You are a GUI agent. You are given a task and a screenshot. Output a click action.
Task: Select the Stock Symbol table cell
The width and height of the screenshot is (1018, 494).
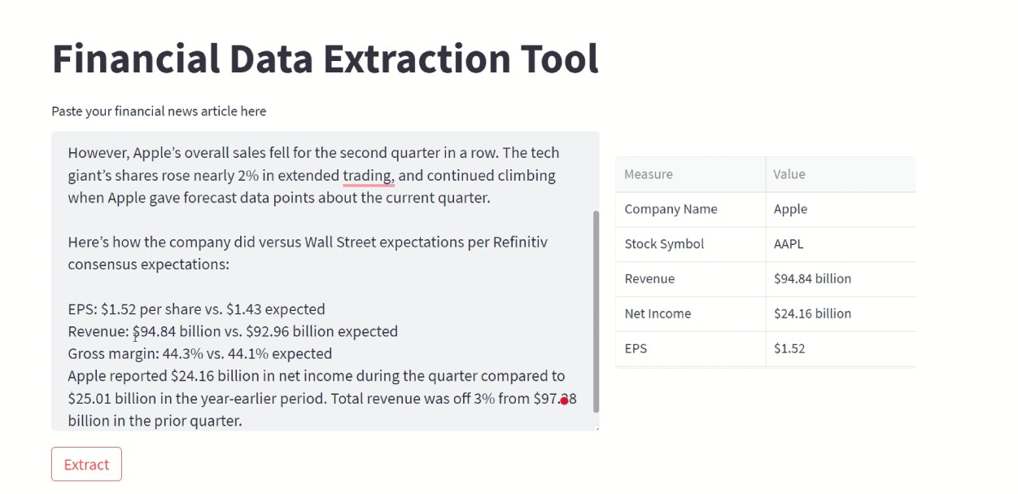click(x=690, y=244)
